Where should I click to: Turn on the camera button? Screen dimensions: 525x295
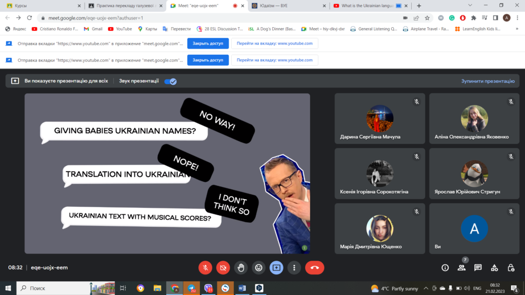click(x=223, y=267)
